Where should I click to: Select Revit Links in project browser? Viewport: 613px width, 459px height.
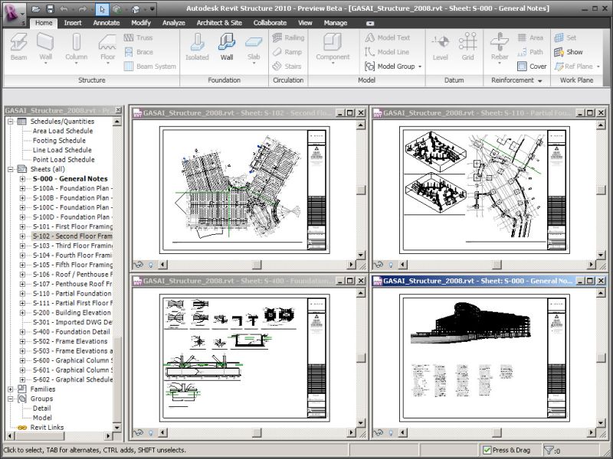point(47,428)
